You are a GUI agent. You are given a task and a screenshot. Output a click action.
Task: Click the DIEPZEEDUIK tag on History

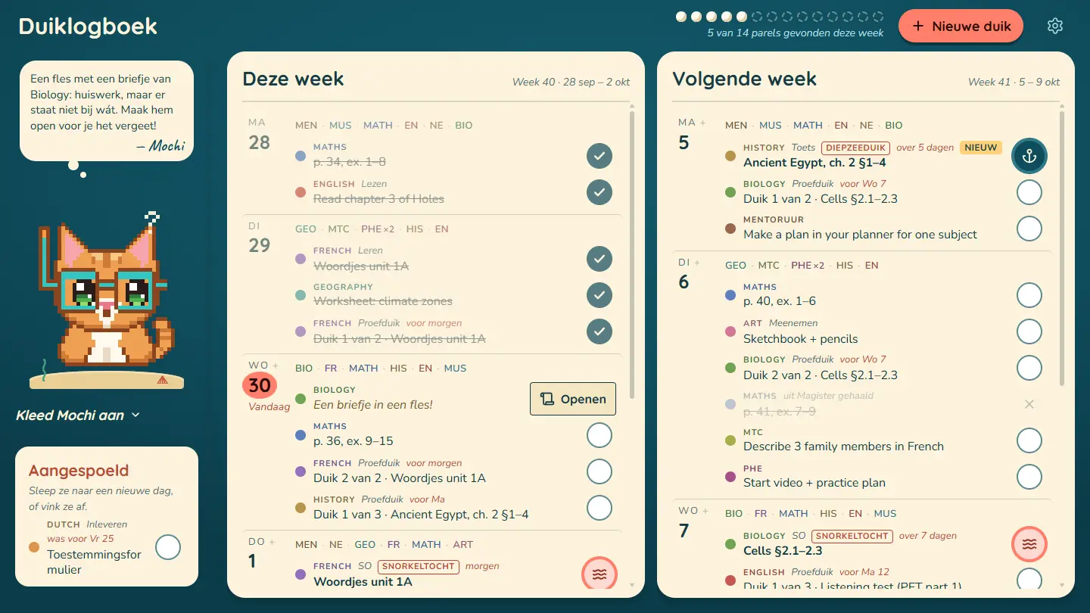(x=855, y=148)
